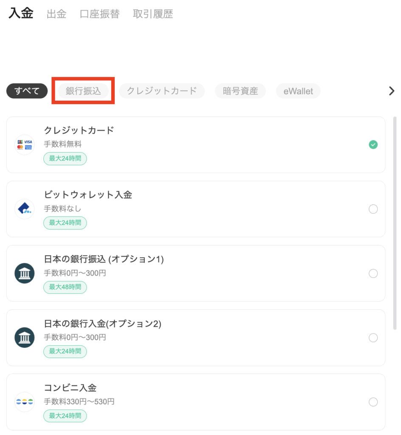401x435 pixels.
Task: Click the bitwallet logo icon
Action: [24, 209]
